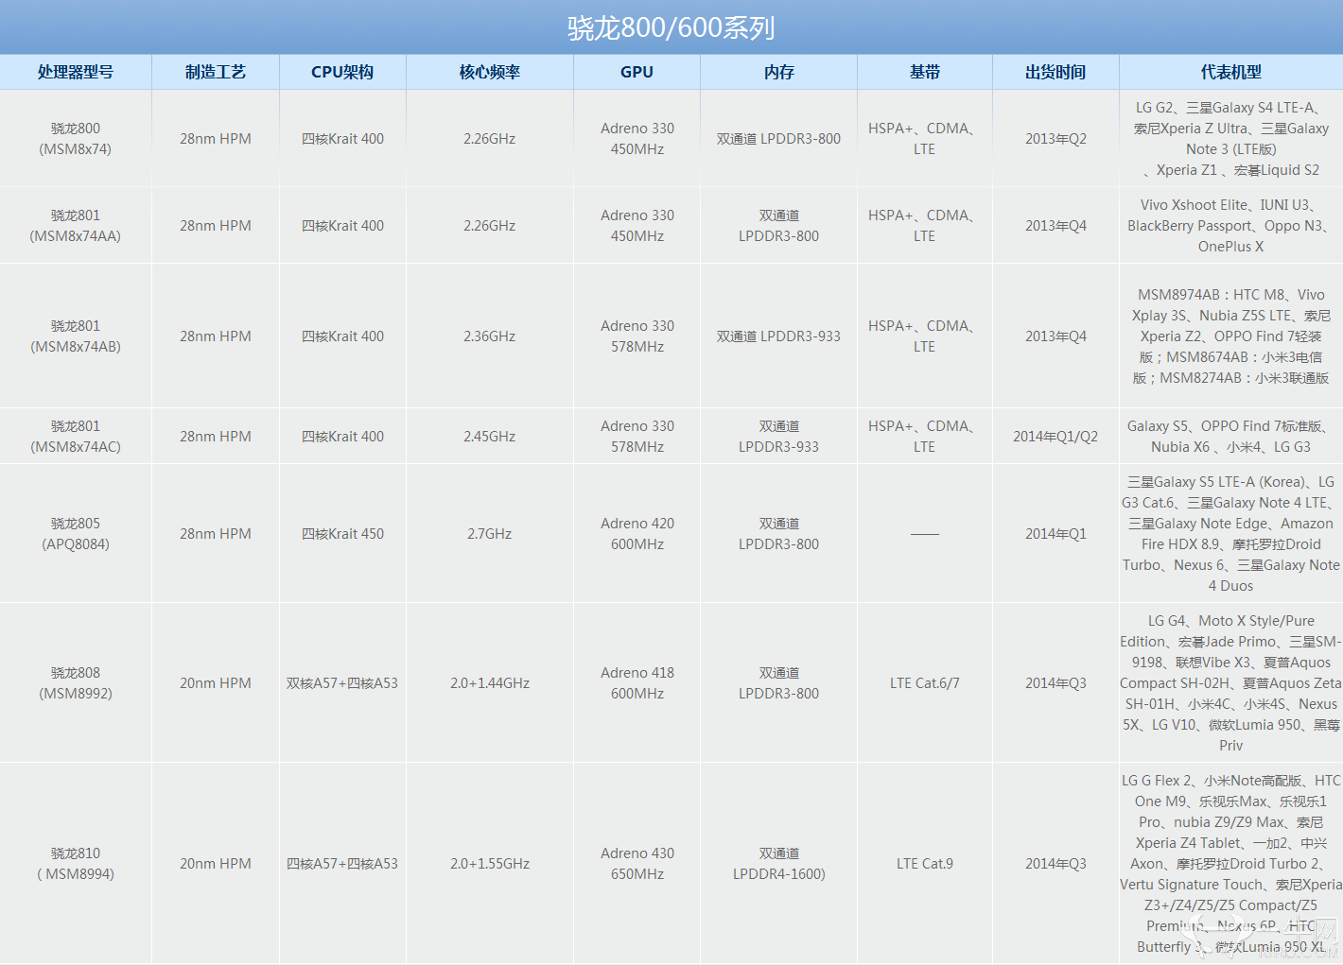The width and height of the screenshot is (1343, 965).
Task: Click the 骁龙801 (MSM8x74AB) cell
Action: click(x=76, y=336)
